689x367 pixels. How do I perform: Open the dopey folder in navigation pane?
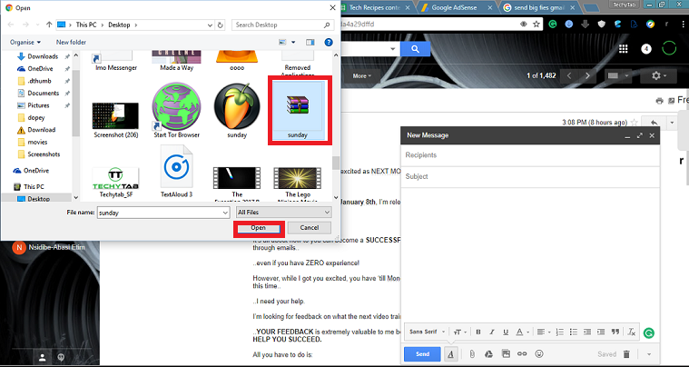(x=36, y=118)
